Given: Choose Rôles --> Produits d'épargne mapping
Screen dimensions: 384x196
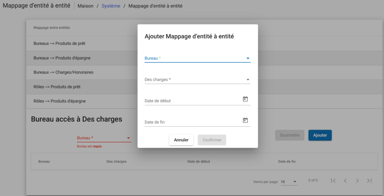Looking at the screenshot, I should click(60, 101).
